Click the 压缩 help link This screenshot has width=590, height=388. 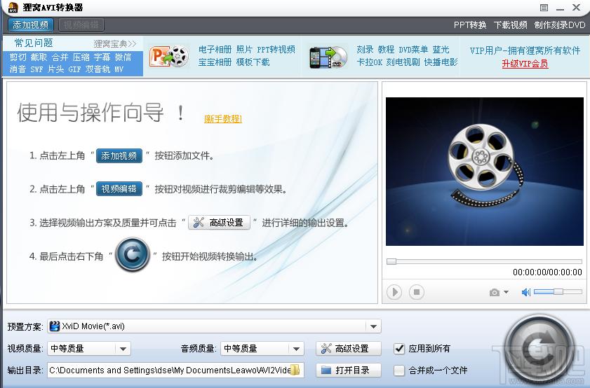(81, 57)
